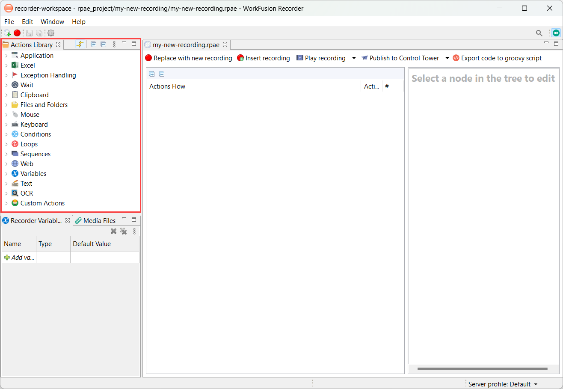Select the Recorder perspective icon at top right
The height and width of the screenshot is (389, 563).
tap(556, 33)
